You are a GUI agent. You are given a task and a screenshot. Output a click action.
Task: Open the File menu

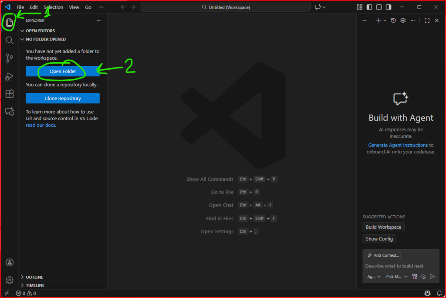(x=20, y=7)
